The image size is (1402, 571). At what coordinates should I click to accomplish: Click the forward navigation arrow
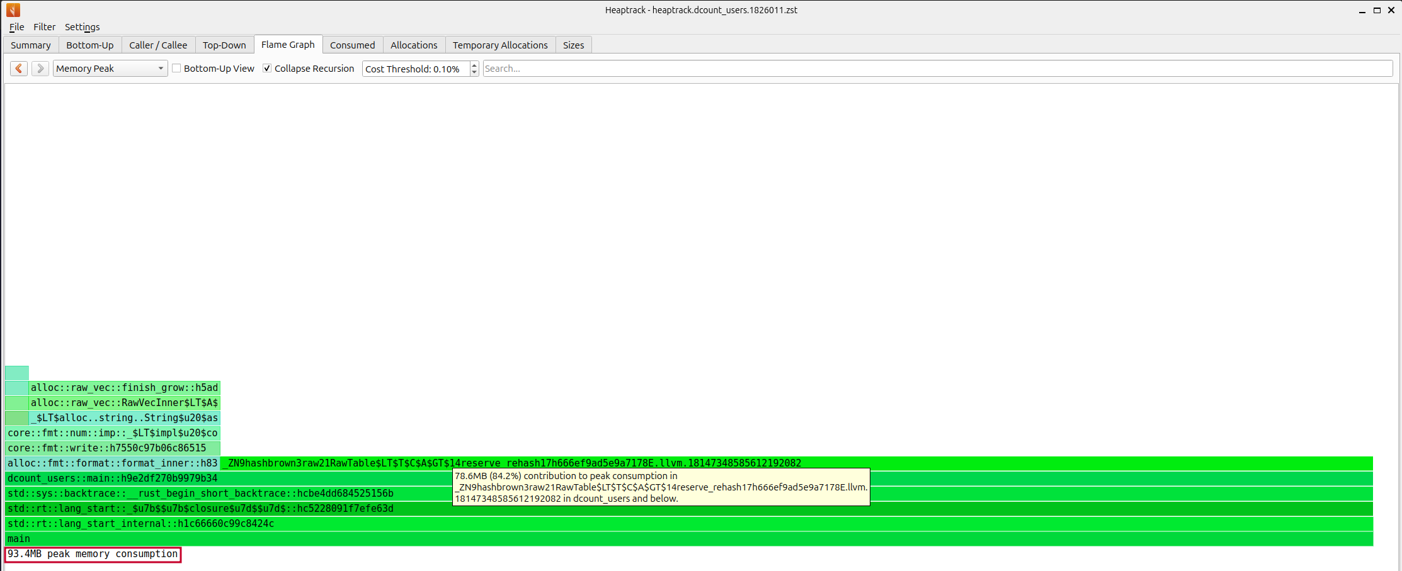point(40,68)
